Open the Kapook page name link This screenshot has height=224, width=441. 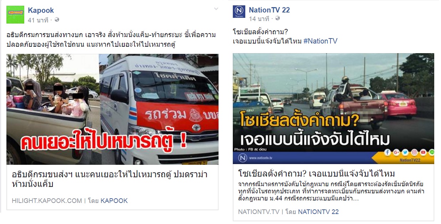pyautogui.click(x=41, y=10)
